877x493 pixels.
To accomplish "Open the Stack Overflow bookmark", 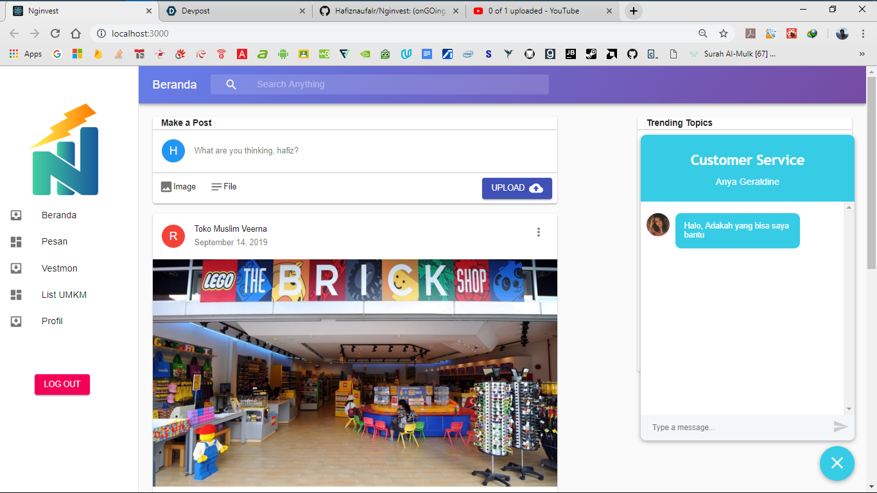I will [118, 54].
